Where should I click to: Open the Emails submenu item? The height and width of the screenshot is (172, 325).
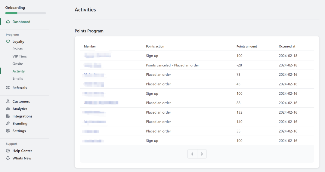click(18, 78)
